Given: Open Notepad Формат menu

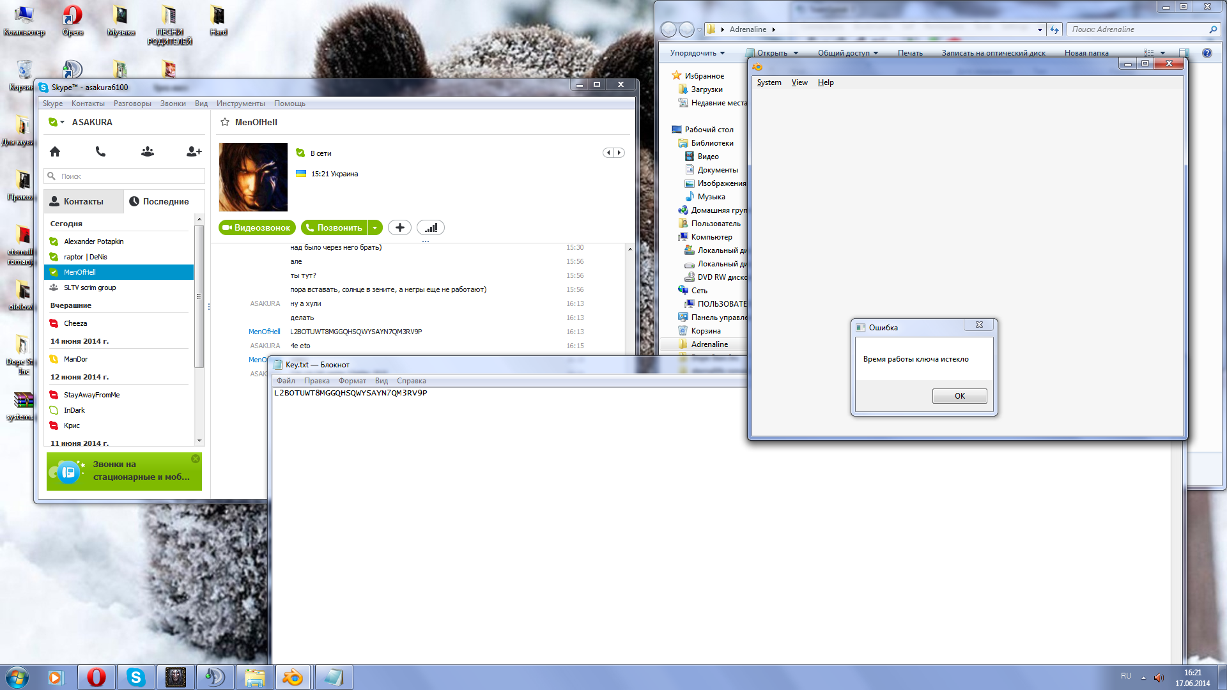Looking at the screenshot, I should coord(352,381).
